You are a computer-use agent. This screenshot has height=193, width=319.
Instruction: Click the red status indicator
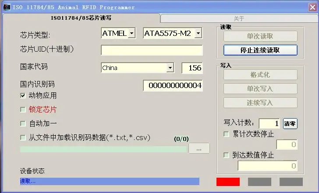(x=228, y=182)
